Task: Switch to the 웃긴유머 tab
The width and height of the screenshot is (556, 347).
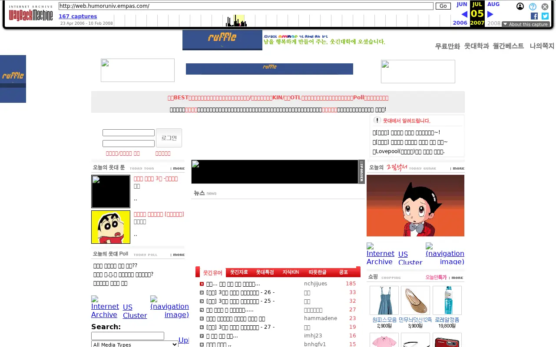Action: pyautogui.click(x=212, y=272)
